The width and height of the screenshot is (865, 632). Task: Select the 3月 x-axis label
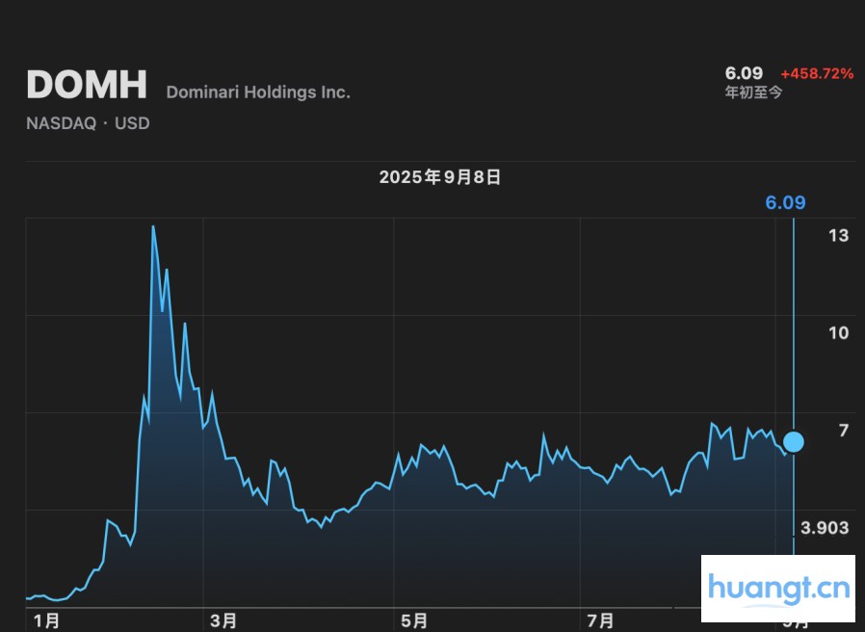[223, 621]
